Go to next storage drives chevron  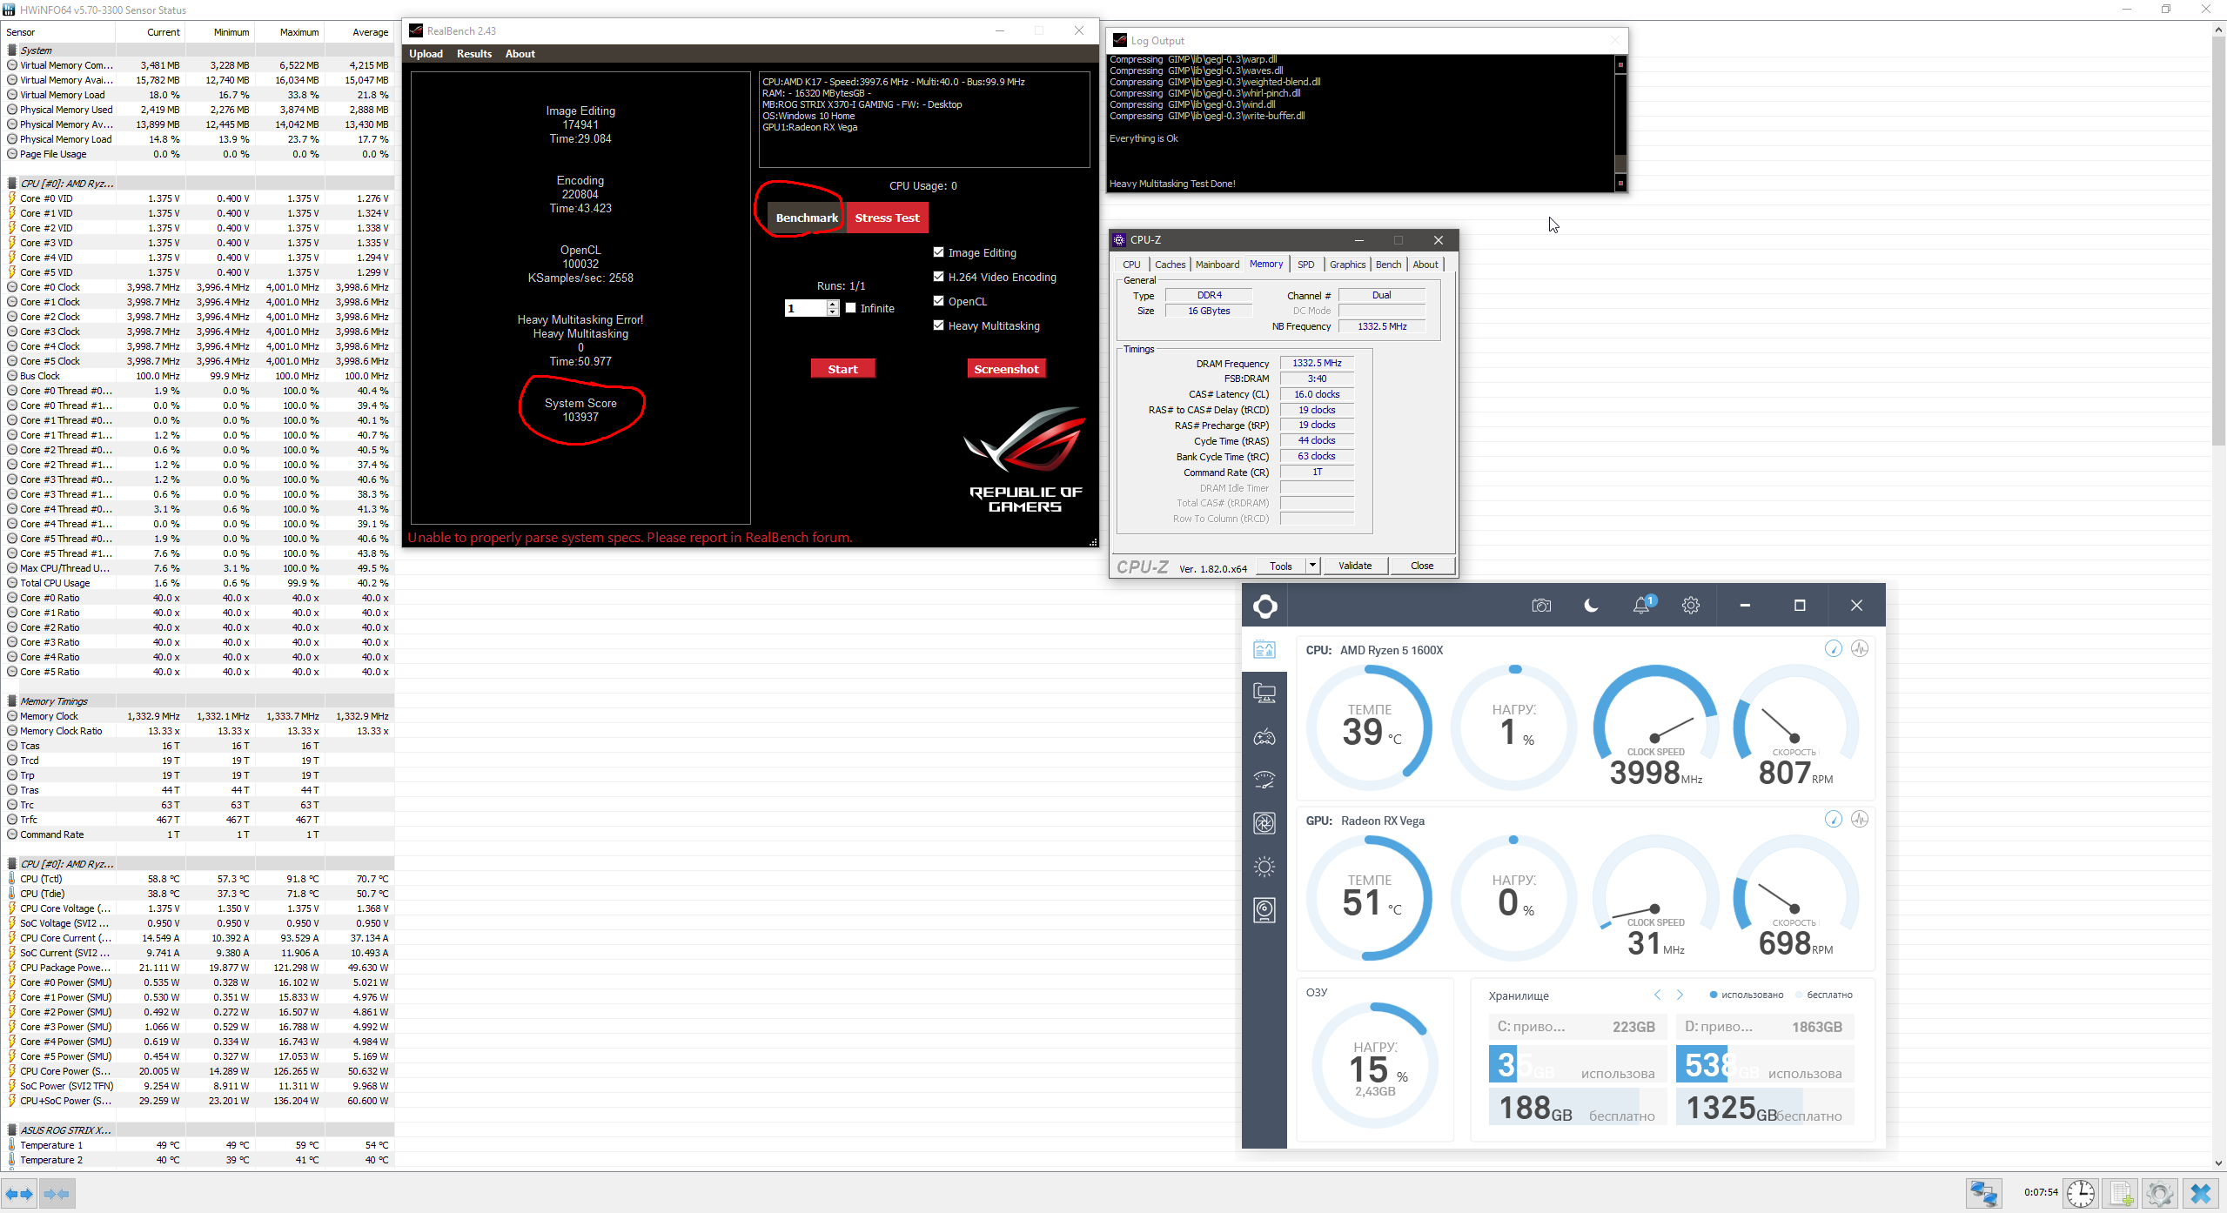click(1680, 995)
